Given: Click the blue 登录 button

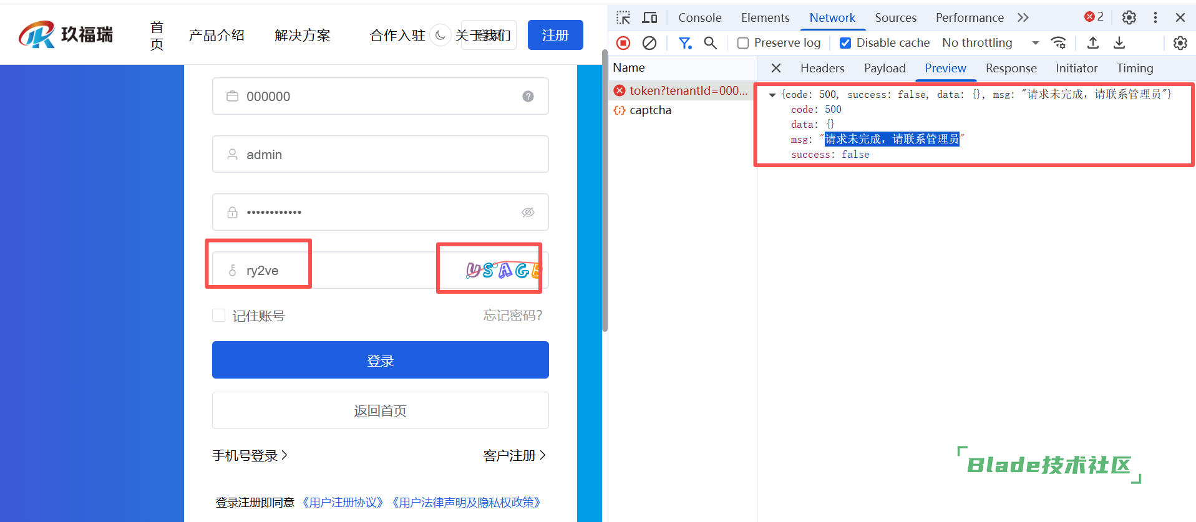Looking at the screenshot, I should point(380,360).
